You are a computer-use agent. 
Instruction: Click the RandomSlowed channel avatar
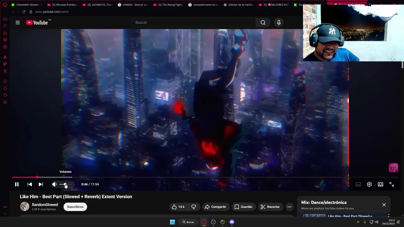(x=25, y=207)
